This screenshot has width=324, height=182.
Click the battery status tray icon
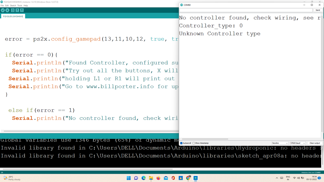(x=302, y=178)
